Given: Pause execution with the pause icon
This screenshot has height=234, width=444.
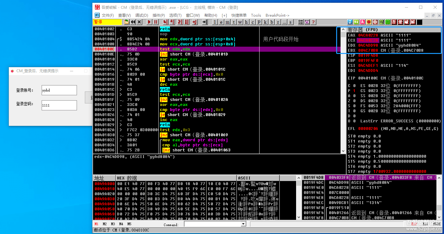Looking at the screenshot, I should (156, 22).
